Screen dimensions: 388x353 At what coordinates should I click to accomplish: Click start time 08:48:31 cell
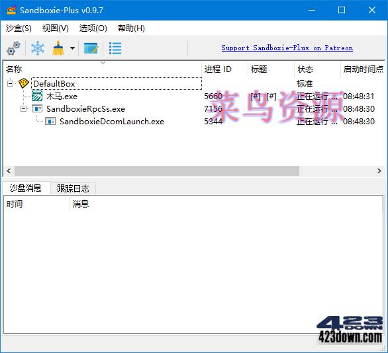click(x=359, y=96)
